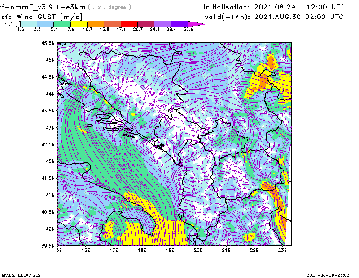Click the 20E longitude label
359x278 pixels.
(x=198, y=250)
